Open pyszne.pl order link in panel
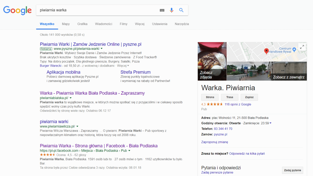Viewport: 313px width, 176px height. click(x=220, y=134)
